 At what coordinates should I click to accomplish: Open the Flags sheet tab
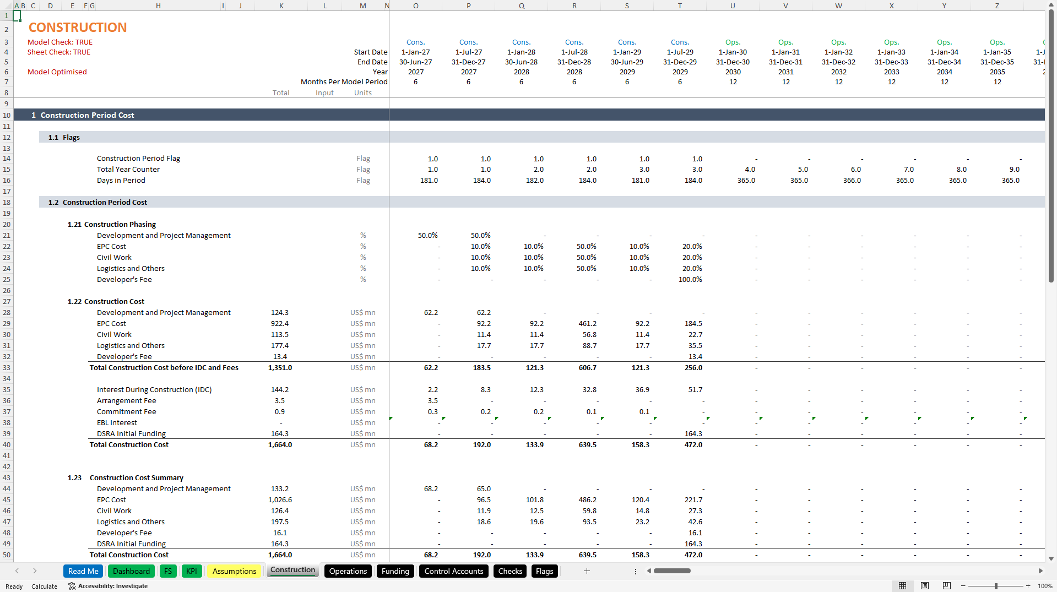click(x=545, y=571)
